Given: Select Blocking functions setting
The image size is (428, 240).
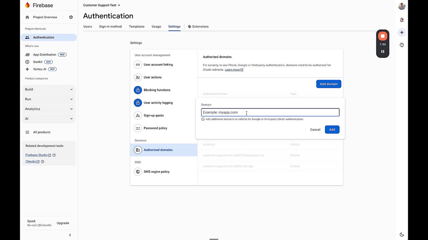Looking at the screenshot, I should pos(164,90).
